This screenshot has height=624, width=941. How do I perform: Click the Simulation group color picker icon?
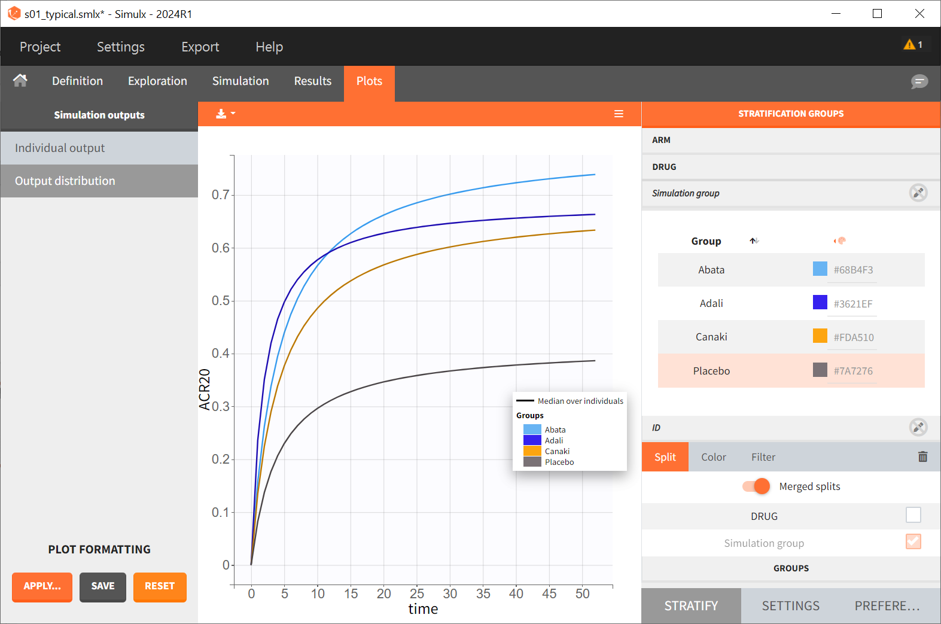(x=918, y=193)
